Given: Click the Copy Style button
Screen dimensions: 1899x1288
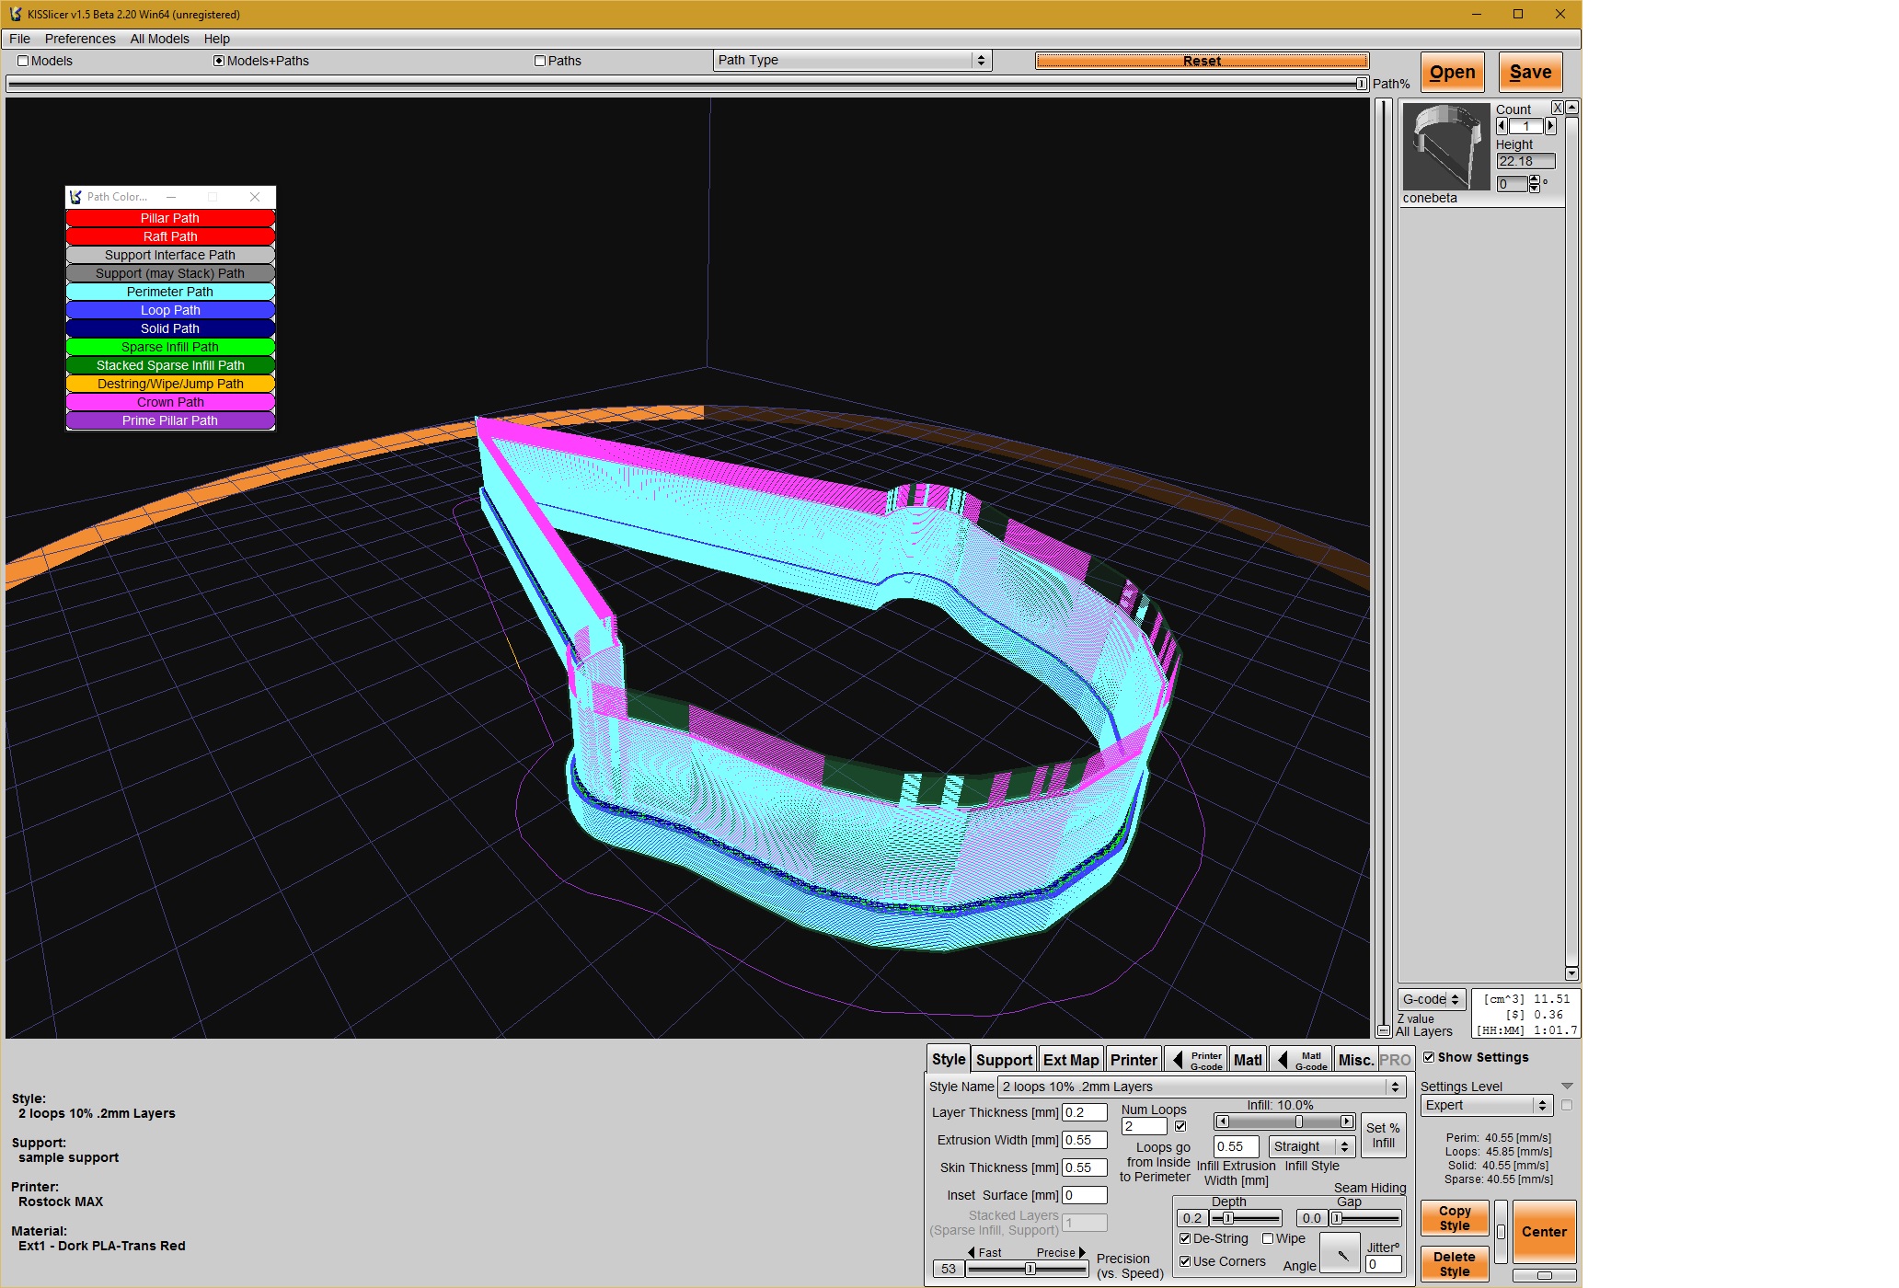Looking at the screenshot, I should (x=1454, y=1218).
